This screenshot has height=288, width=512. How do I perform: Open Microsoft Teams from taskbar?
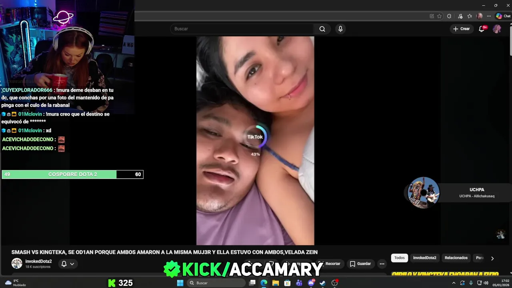pyautogui.click(x=299, y=283)
